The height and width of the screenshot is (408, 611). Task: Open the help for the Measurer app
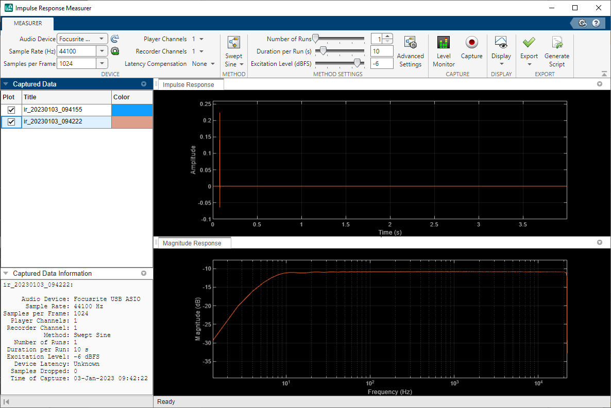pos(597,23)
